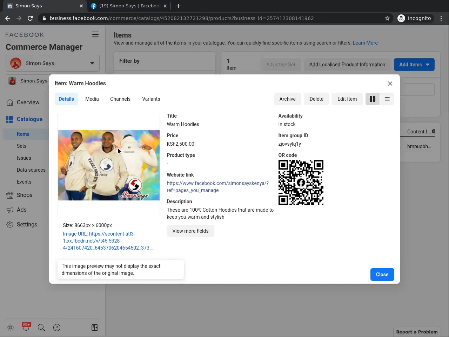Open the sidebar hamburger menu
The image size is (449, 337).
point(95,34)
